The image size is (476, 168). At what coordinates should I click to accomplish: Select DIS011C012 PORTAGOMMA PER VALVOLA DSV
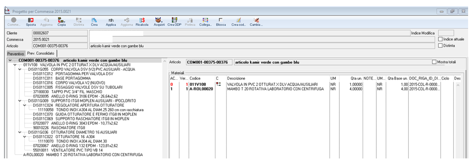click(73, 74)
